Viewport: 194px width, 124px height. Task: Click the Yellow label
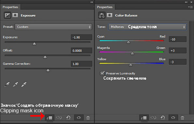102,59
